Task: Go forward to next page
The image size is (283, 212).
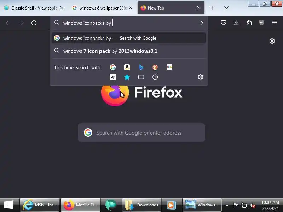Action: (21, 23)
